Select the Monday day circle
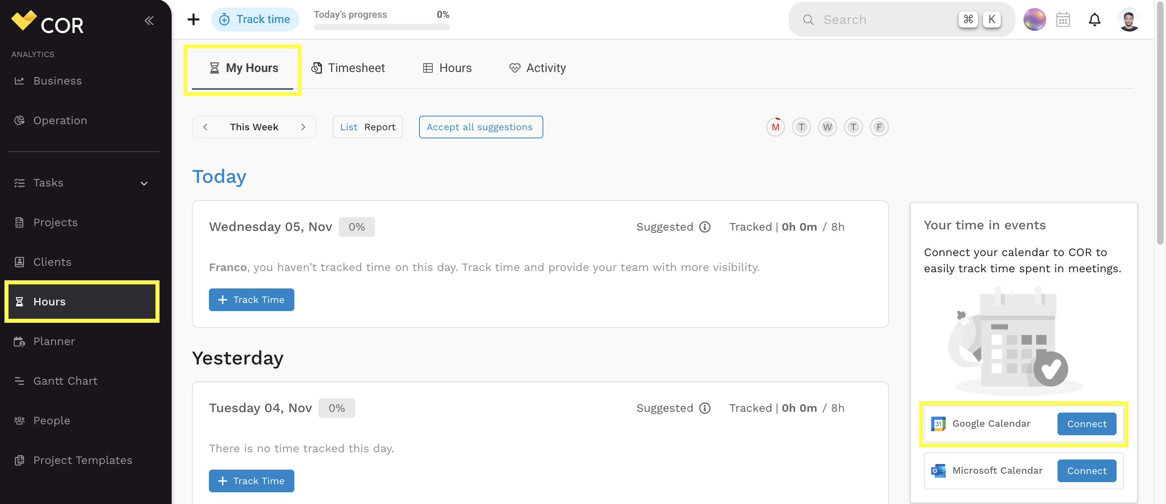The width and height of the screenshot is (1166, 504). point(775,127)
